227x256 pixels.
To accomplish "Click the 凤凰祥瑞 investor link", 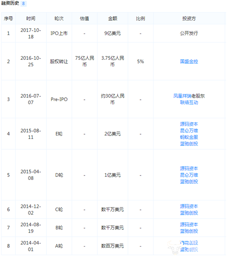I will click(x=182, y=96).
